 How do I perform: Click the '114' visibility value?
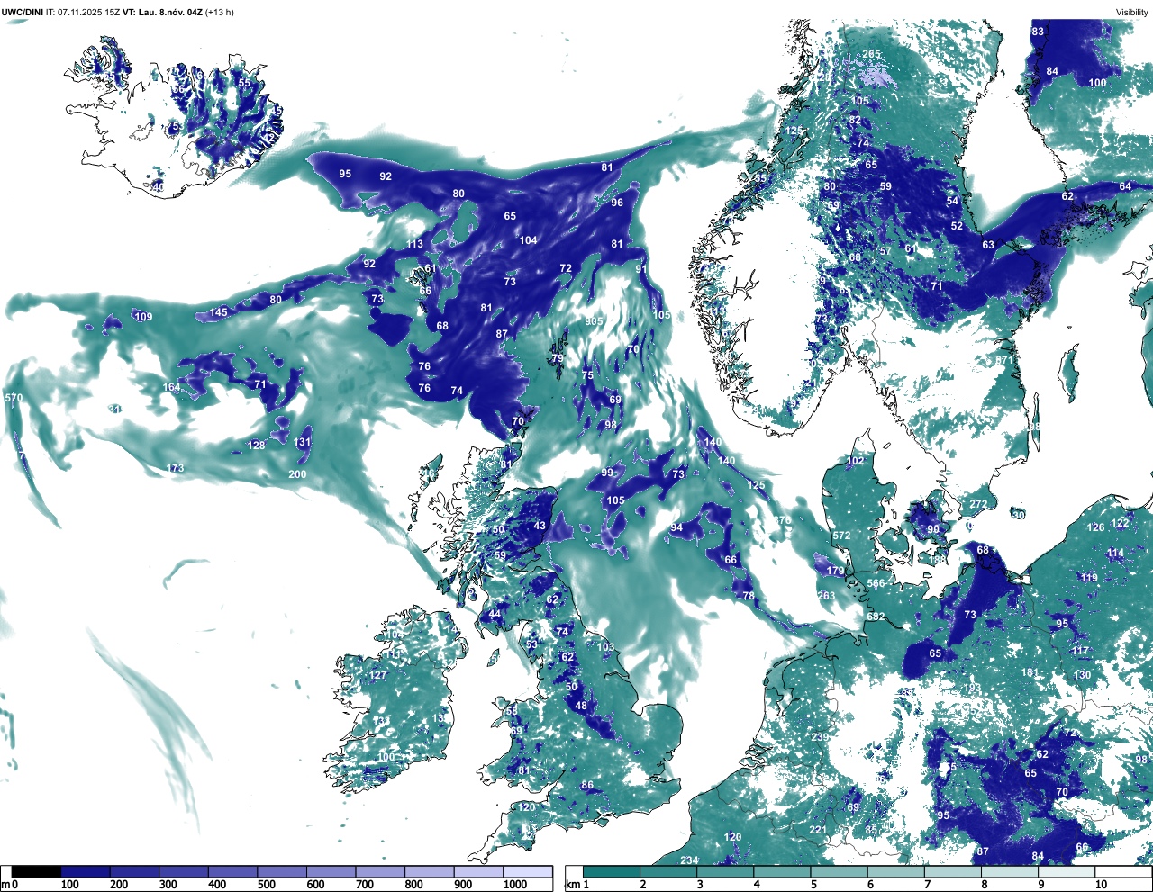1116,553
